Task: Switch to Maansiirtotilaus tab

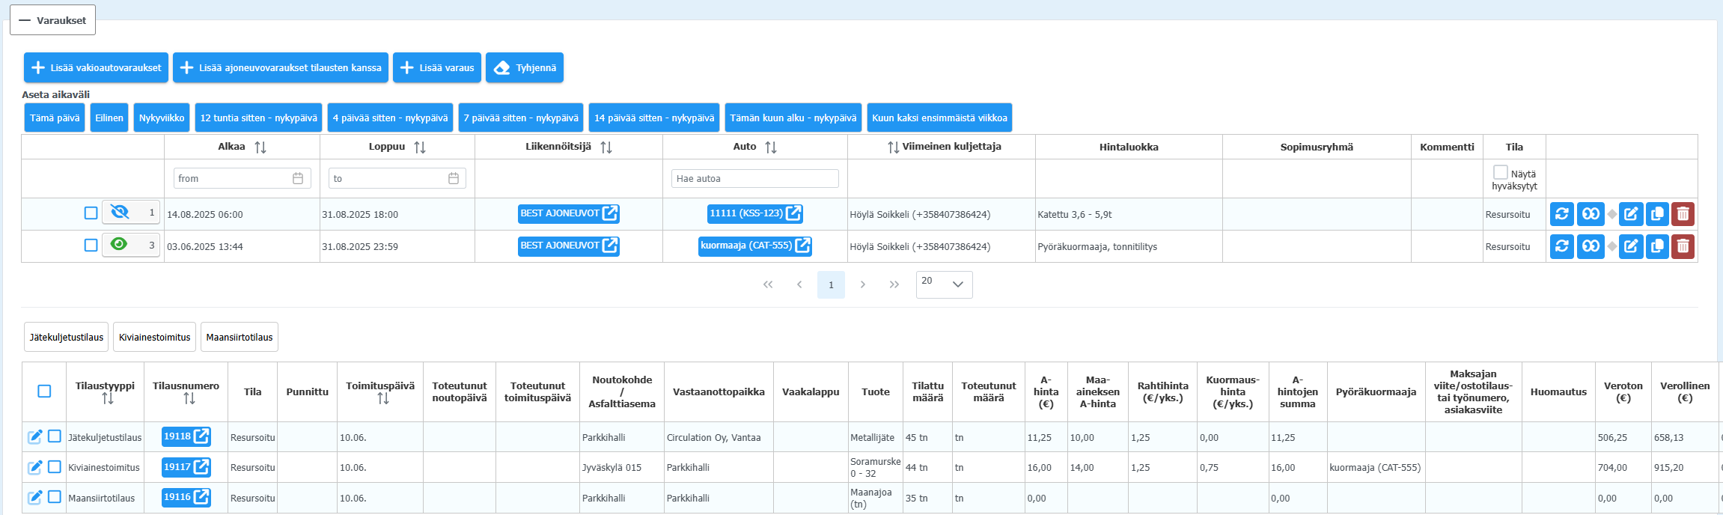Action: point(240,338)
